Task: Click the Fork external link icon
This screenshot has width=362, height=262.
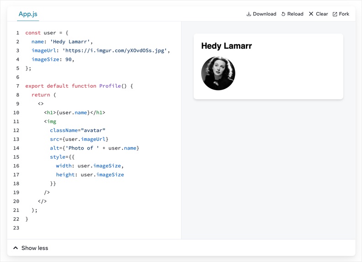Action: [x=335, y=14]
